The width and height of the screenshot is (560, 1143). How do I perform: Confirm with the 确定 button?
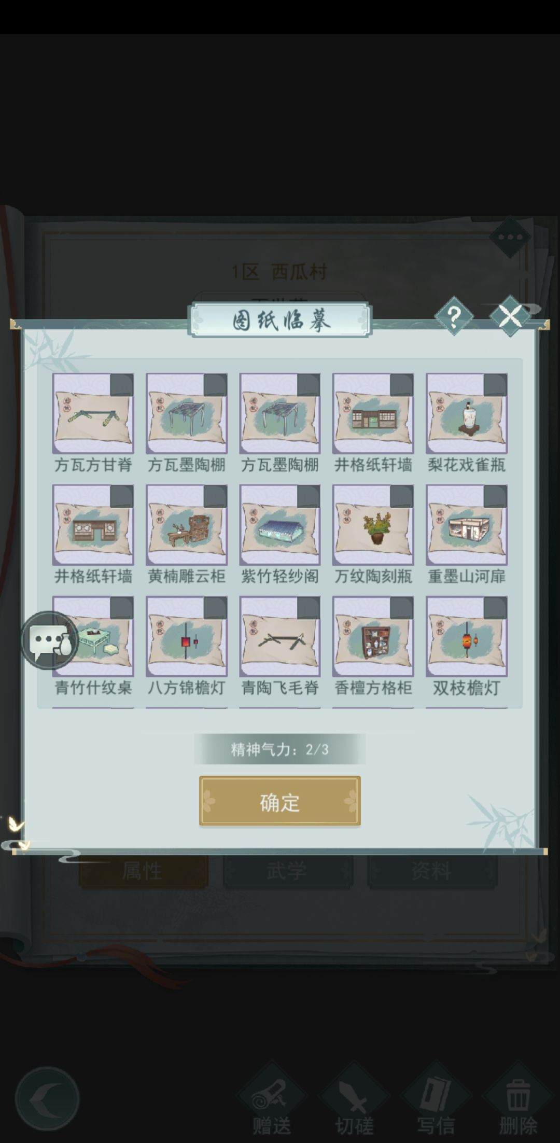[x=280, y=801]
